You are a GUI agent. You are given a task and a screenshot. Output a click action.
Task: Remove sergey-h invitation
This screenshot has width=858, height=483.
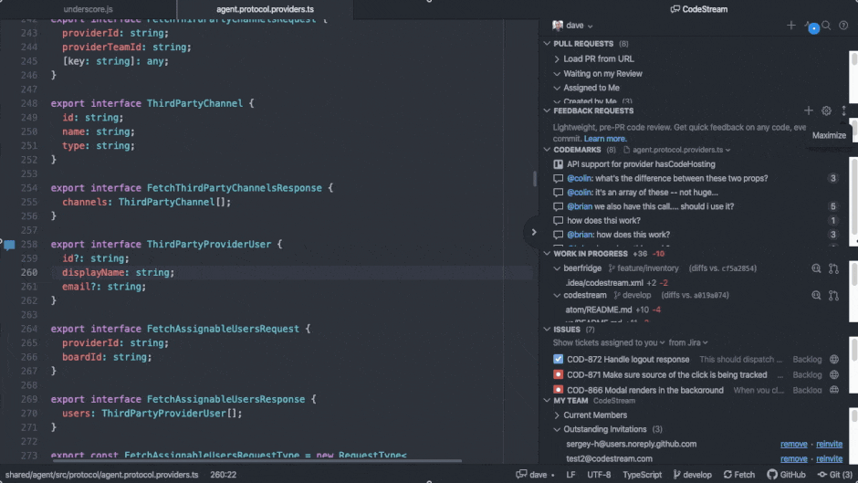point(793,444)
